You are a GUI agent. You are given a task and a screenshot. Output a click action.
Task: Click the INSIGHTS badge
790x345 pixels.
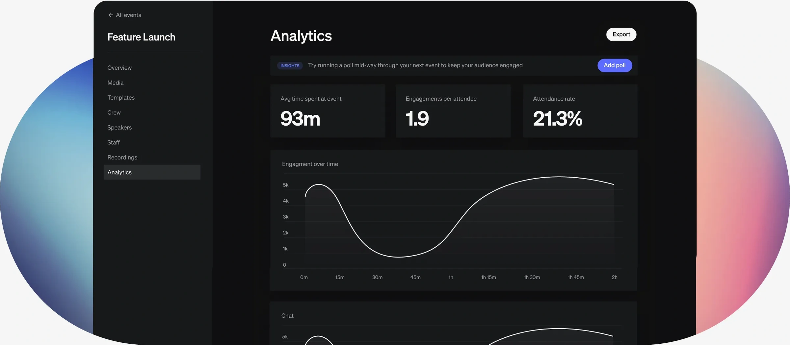(290, 66)
